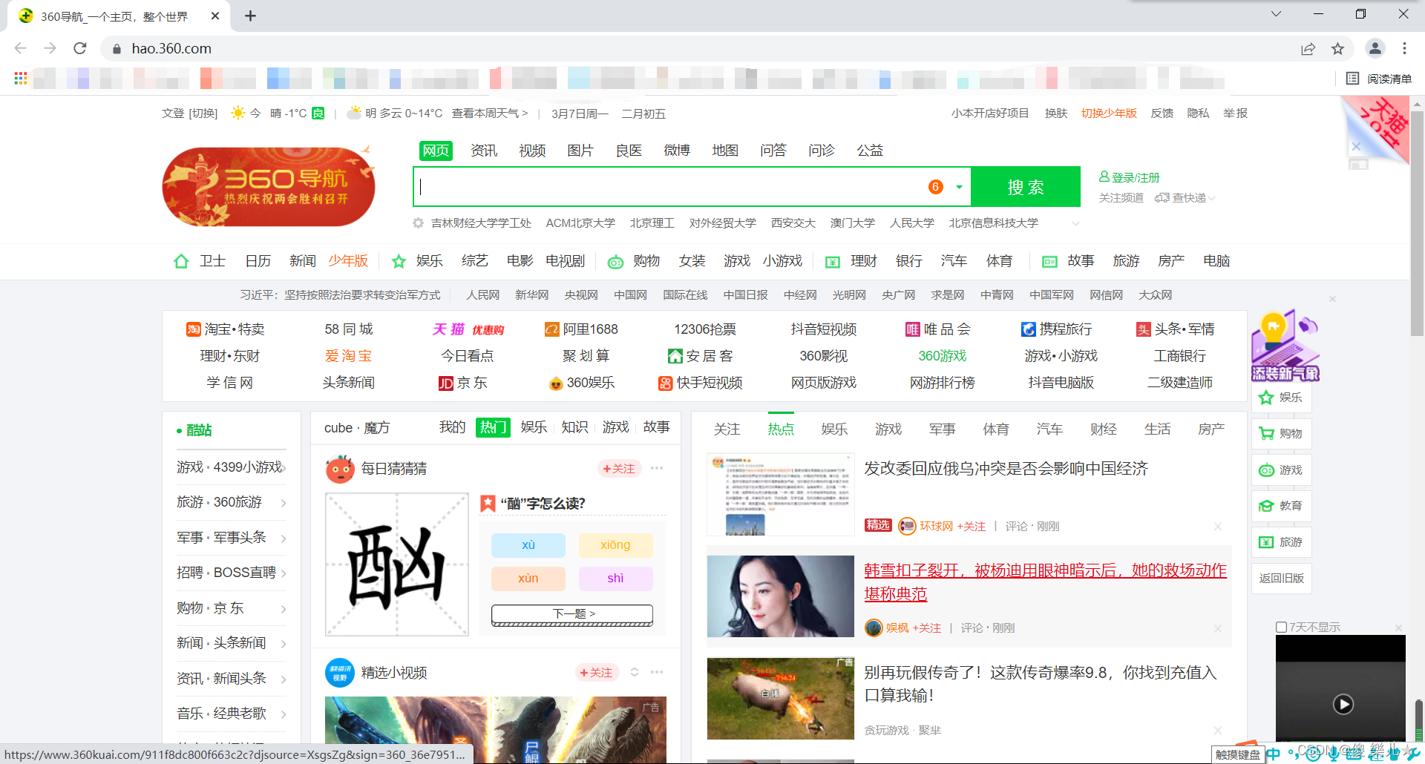Switch to the 军事 news tab
Screen dimensions: 1425x764
coord(942,429)
